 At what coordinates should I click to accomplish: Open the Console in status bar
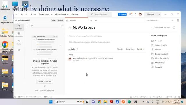point(48,97)
